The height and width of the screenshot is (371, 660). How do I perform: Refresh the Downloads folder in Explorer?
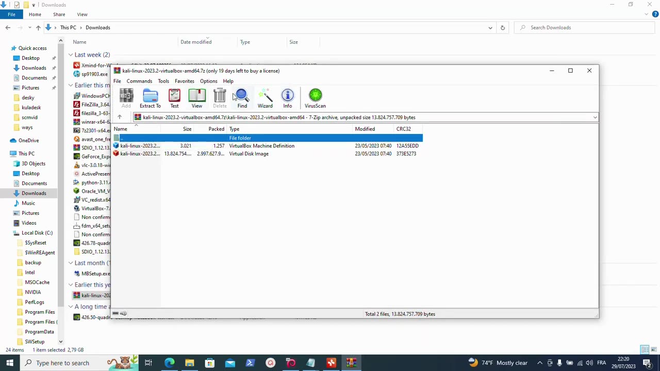click(503, 27)
